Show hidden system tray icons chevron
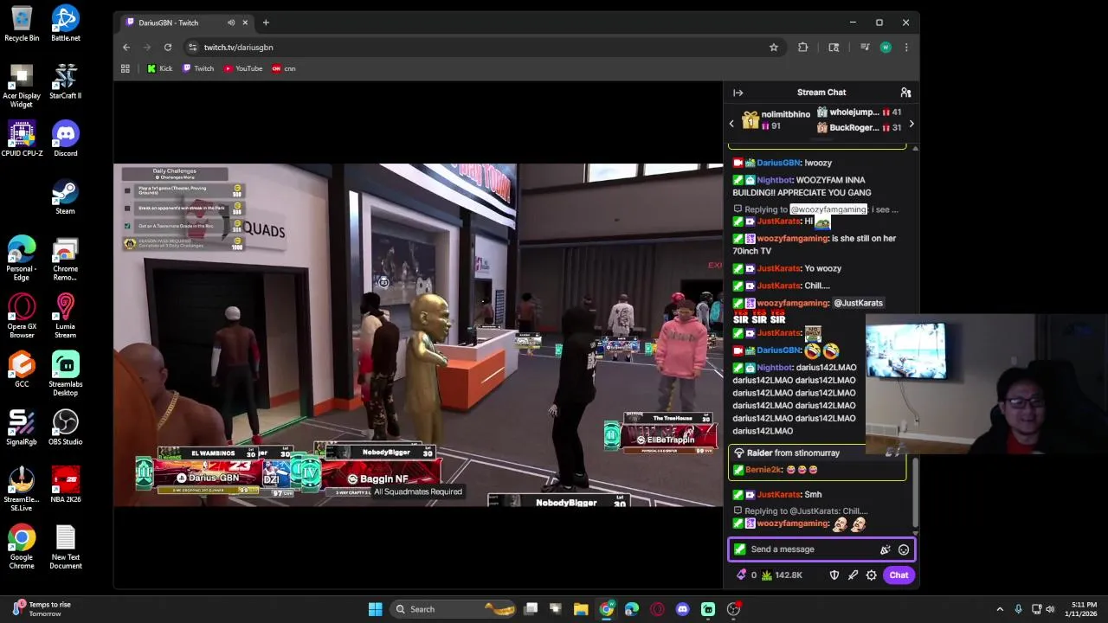The width and height of the screenshot is (1108, 623). 1000,609
